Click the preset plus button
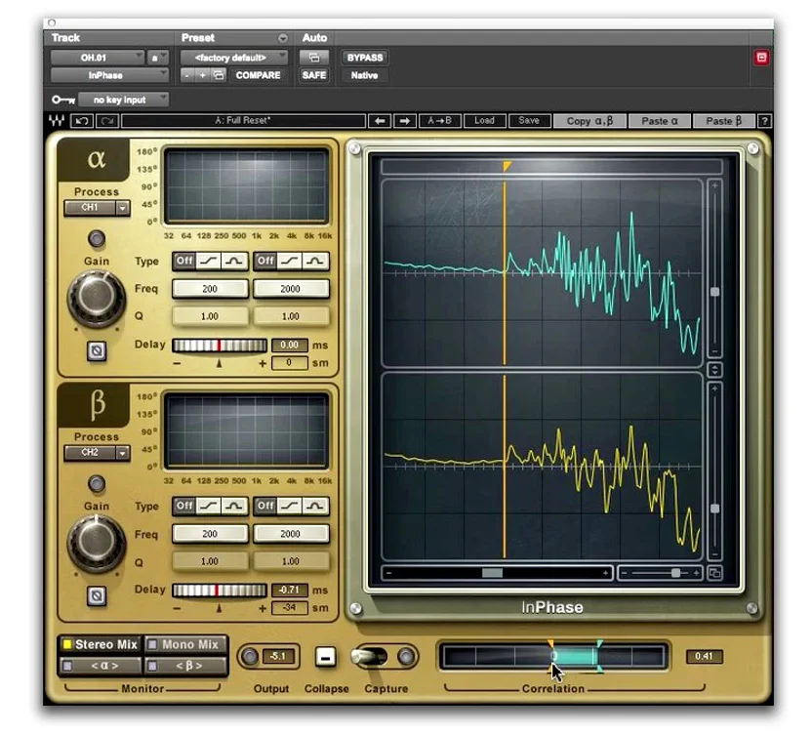This screenshot has height=734, width=812. 202,75
